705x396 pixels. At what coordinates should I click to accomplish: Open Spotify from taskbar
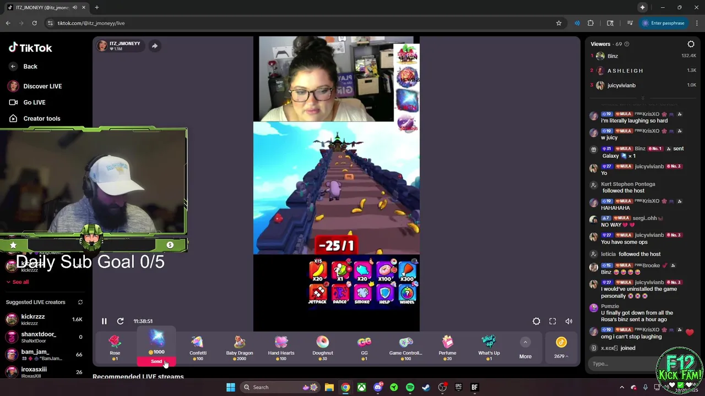pyautogui.click(x=410, y=387)
